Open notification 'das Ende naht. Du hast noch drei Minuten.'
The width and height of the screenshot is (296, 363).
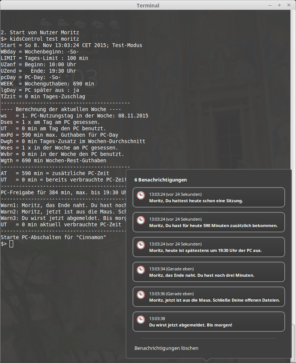[209, 272]
